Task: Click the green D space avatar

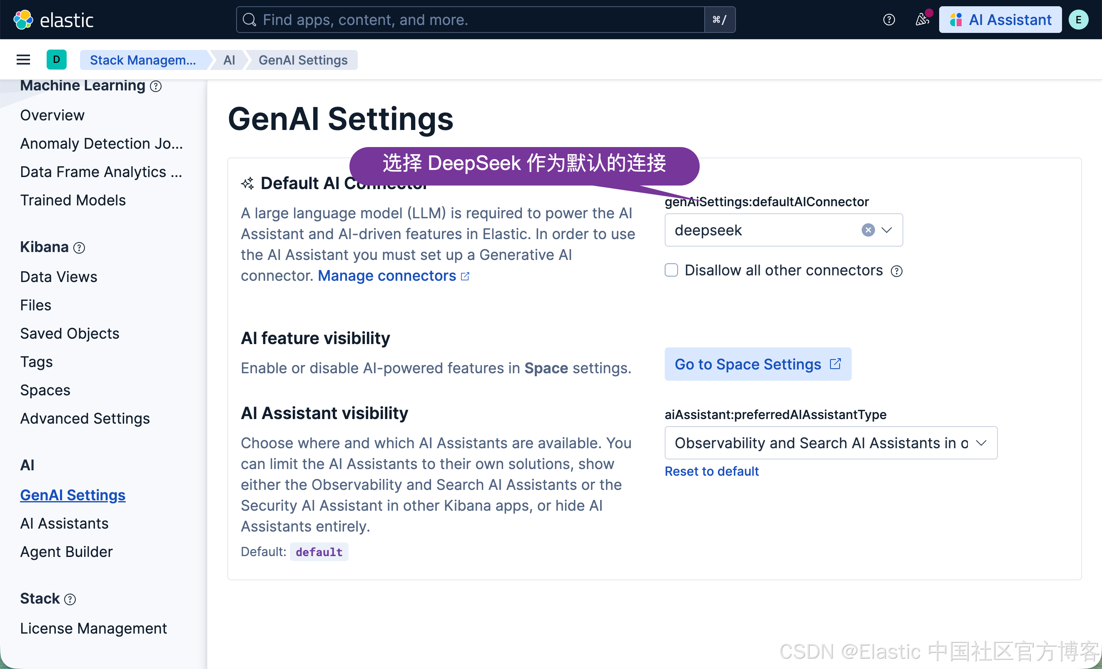Action: pyautogui.click(x=56, y=60)
